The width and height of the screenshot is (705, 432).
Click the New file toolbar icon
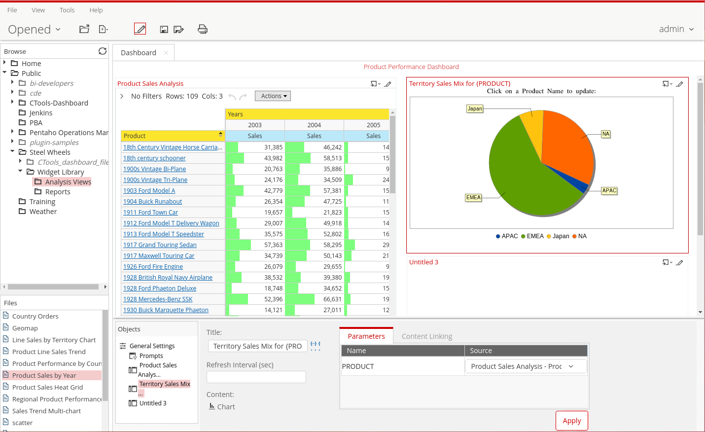pyautogui.click(x=103, y=29)
